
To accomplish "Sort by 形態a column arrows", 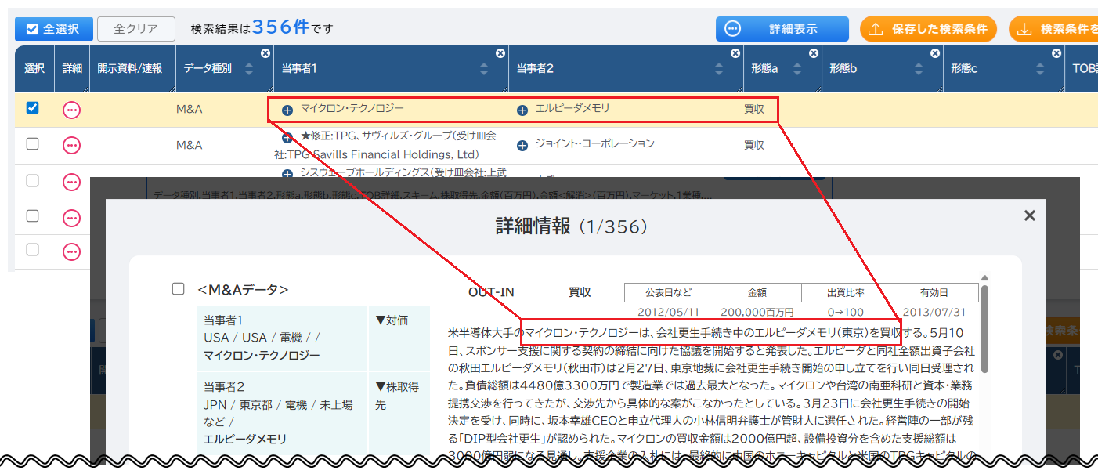I will tap(797, 69).
